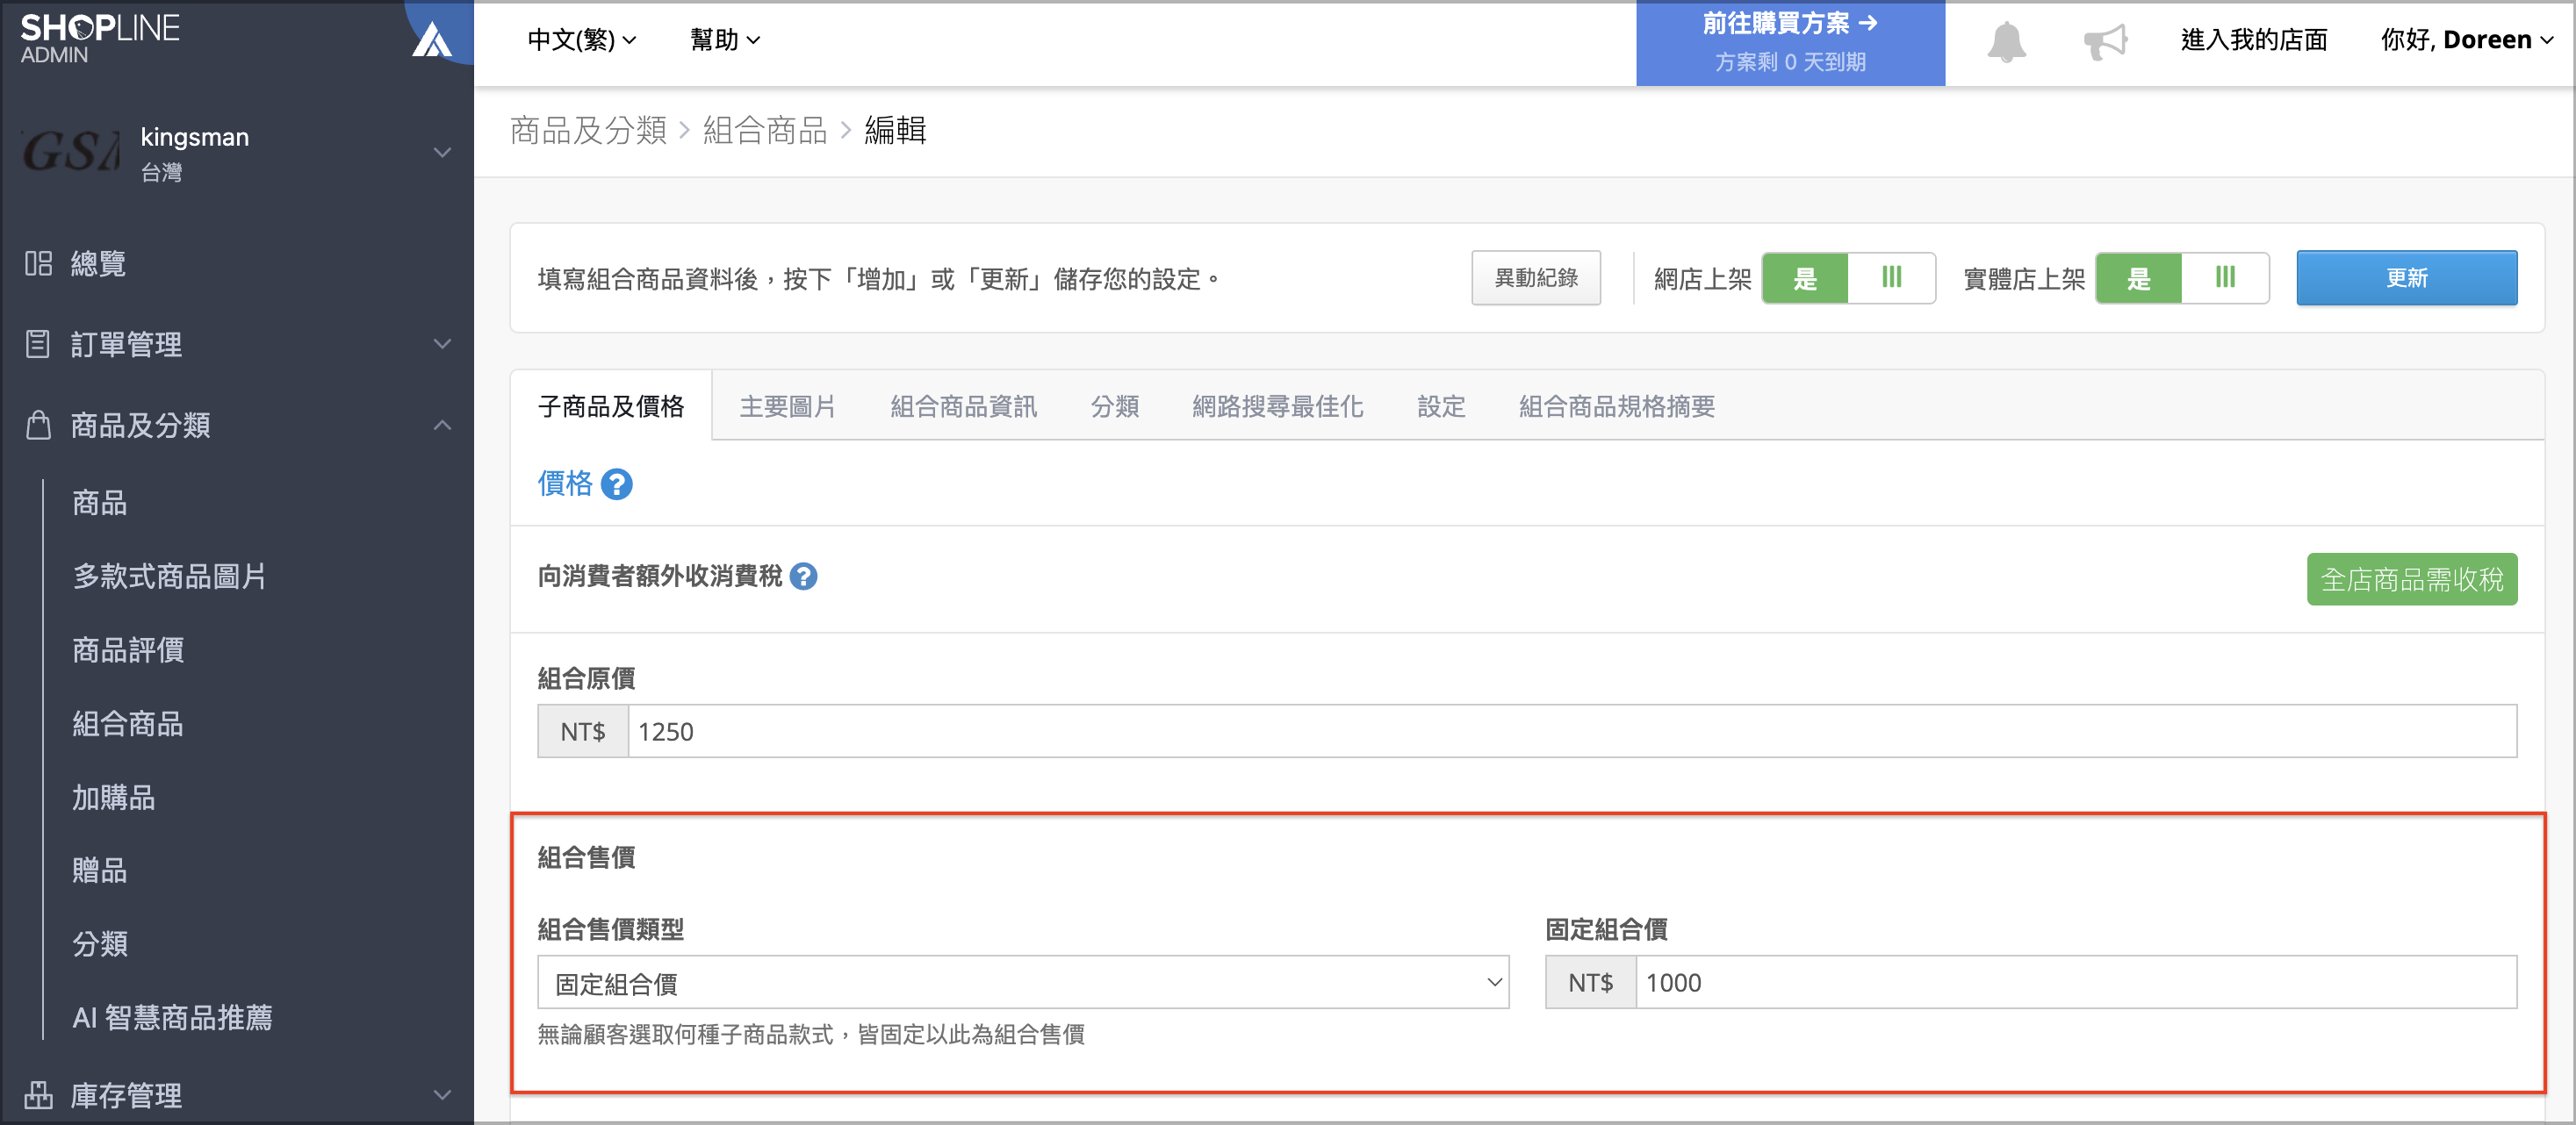Select the 子商品及價格 tab
The height and width of the screenshot is (1125, 2576).
(x=611, y=406)
